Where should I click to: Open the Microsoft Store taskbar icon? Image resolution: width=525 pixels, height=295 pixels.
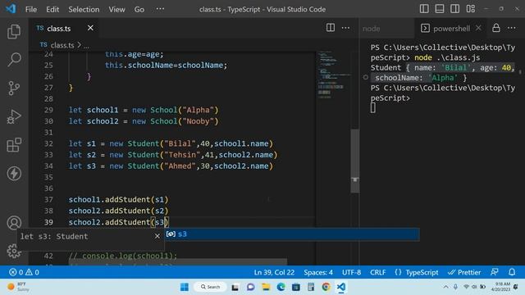pos(296,287)
